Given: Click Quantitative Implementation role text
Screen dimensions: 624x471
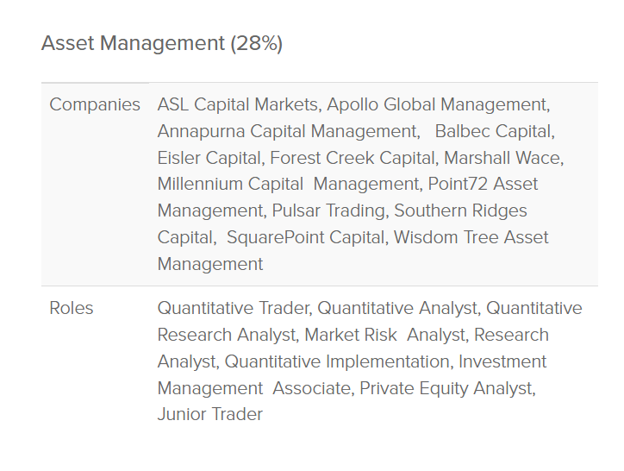Looking at the screenshot, I should point(337,361).
